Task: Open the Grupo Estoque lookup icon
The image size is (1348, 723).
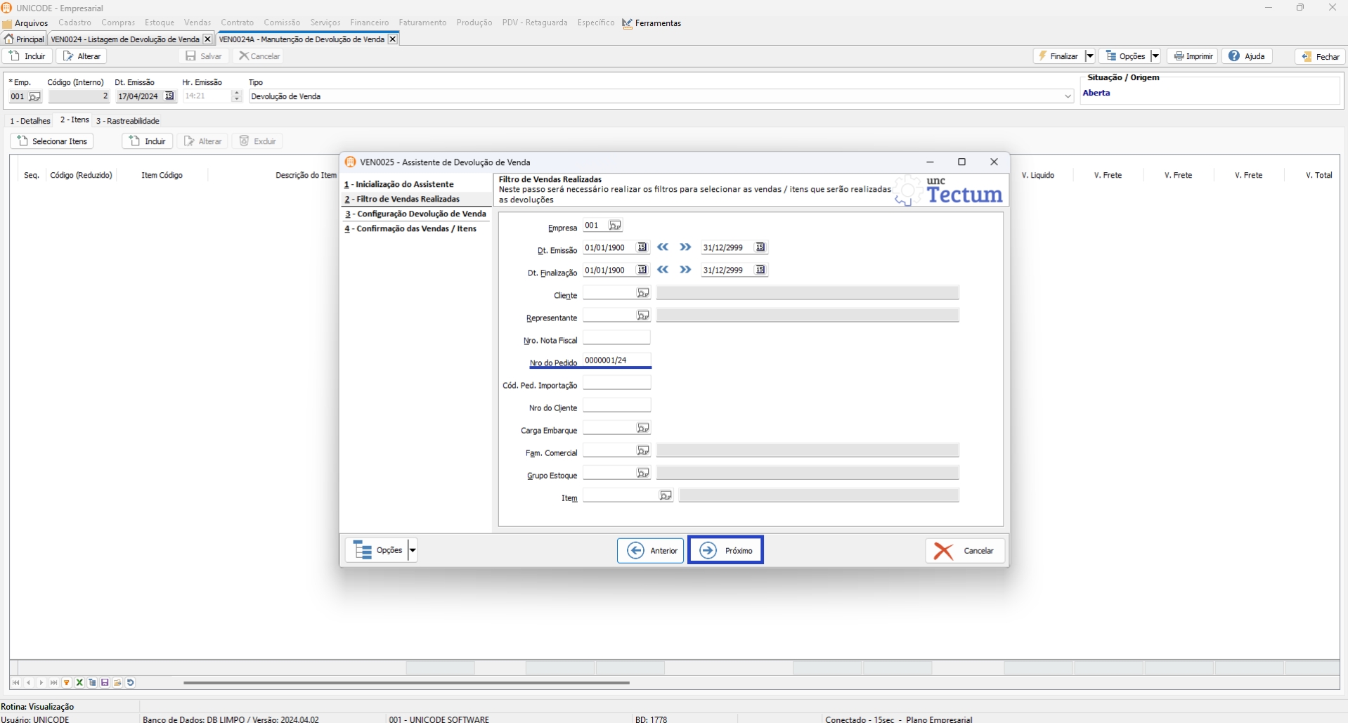Action: click(x=642, y=473)
